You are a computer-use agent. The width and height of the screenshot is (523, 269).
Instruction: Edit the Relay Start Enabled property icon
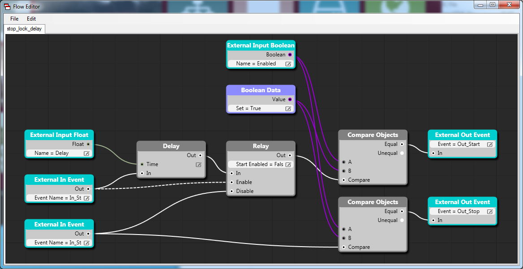tap(288, 164)
